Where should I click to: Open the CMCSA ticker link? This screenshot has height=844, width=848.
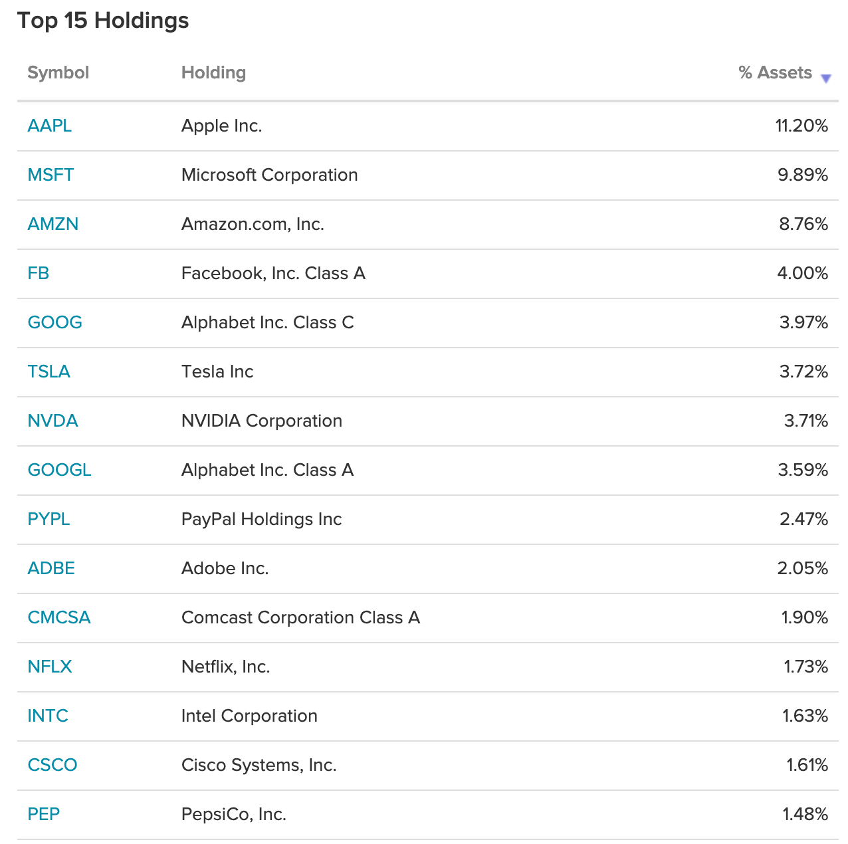59,617
